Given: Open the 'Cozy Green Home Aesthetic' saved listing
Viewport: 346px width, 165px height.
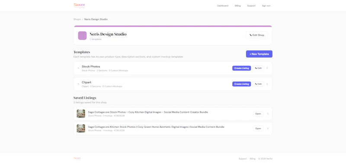Looking at the screenshot, I should click(x=258, y=128).
